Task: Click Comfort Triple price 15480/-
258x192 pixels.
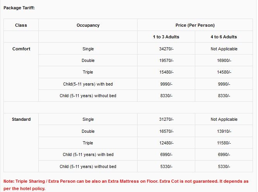Action: coord(166,72)
